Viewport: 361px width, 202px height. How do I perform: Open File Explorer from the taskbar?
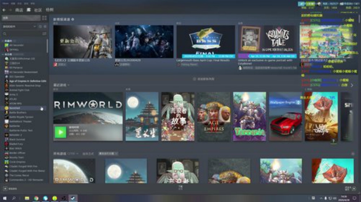pos(27,198)
